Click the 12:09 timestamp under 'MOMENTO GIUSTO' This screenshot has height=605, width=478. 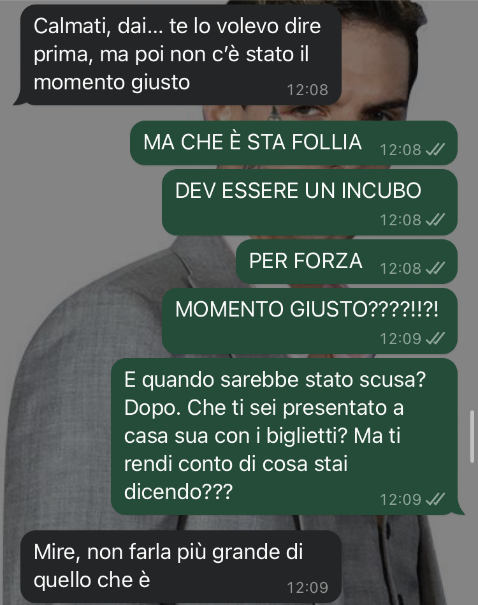tap(401, 338)
